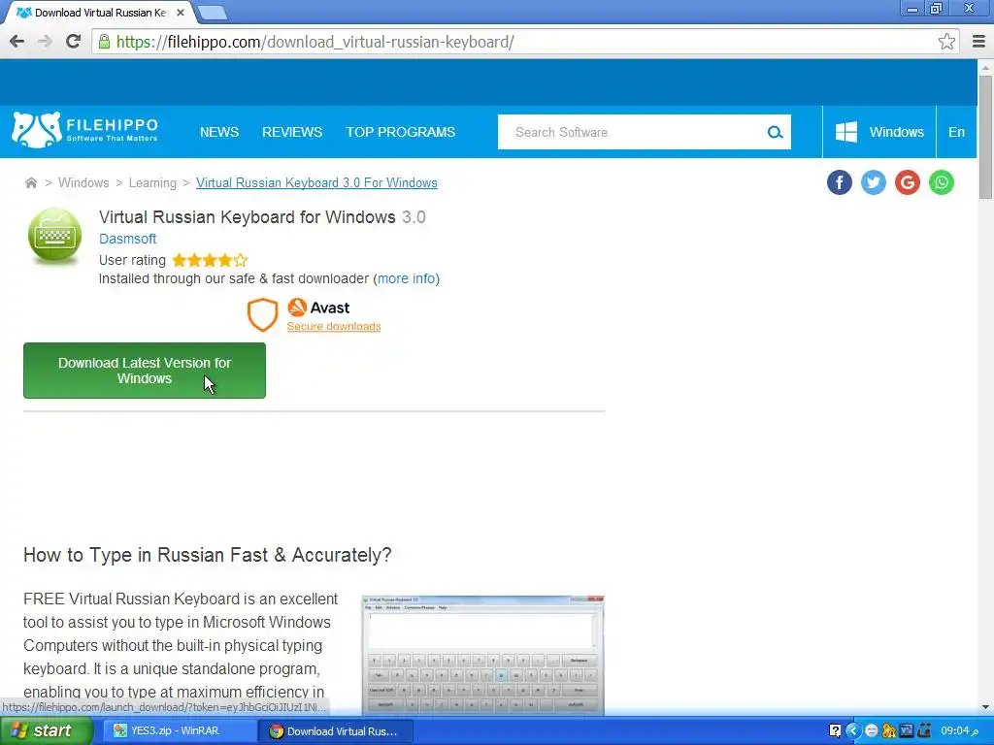The width and height of the screenshot is (994, 745).
Task: Click Virtual Russian Keyboard 3.0 For Windows breadcrumb
Action: [x=316, y=183]
